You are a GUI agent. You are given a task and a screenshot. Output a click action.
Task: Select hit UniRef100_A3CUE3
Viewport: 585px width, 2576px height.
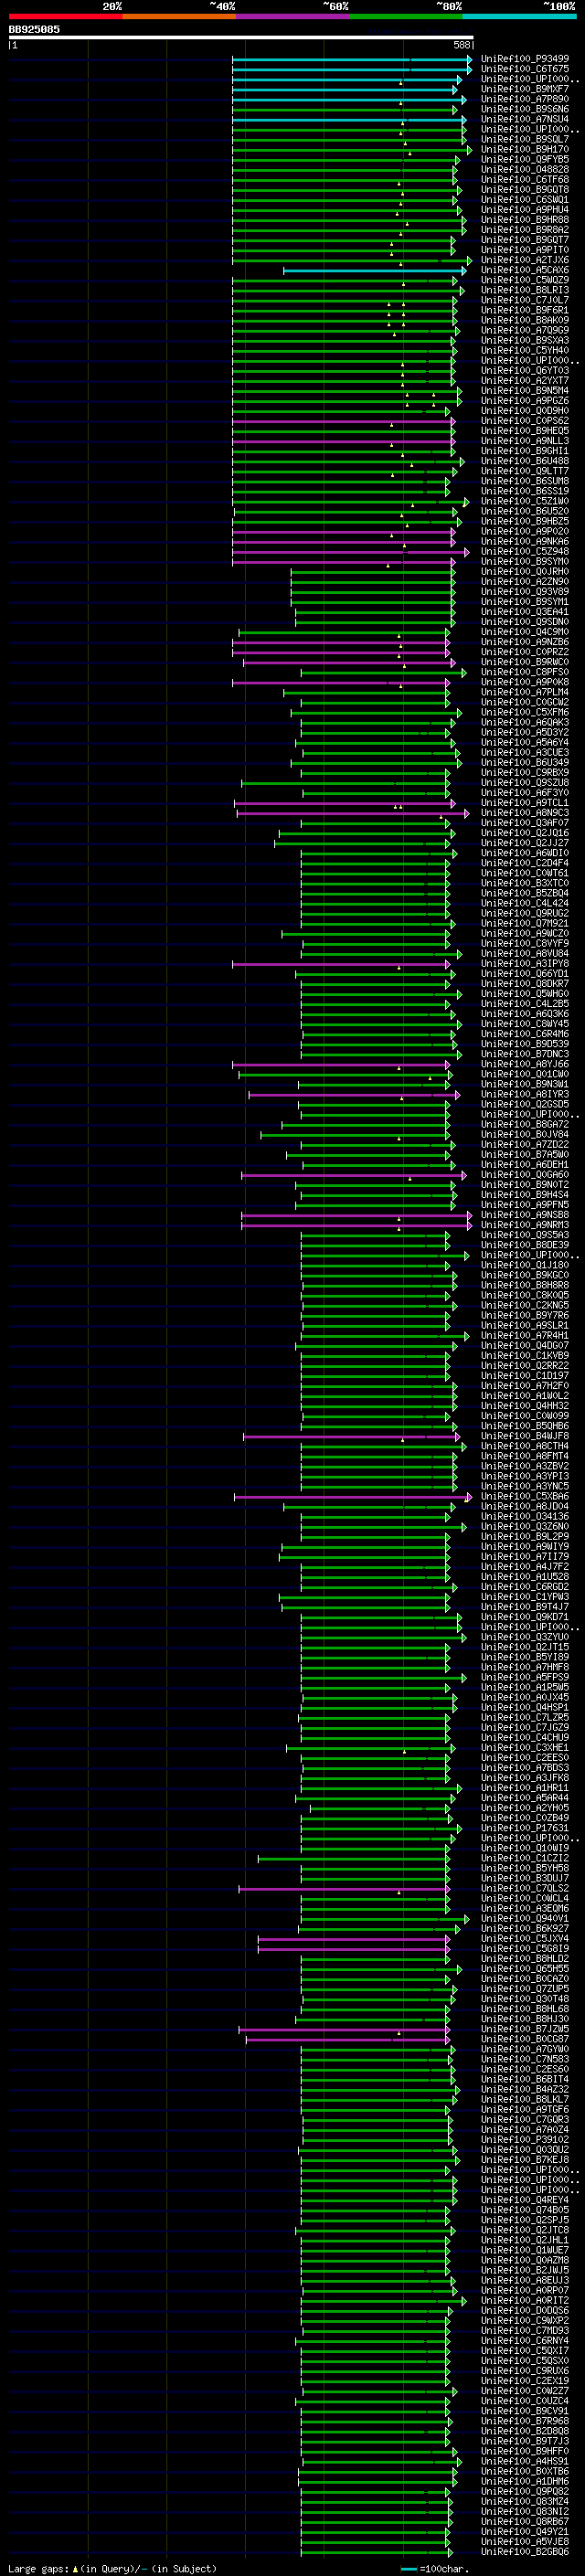click(x=525, y=752)
